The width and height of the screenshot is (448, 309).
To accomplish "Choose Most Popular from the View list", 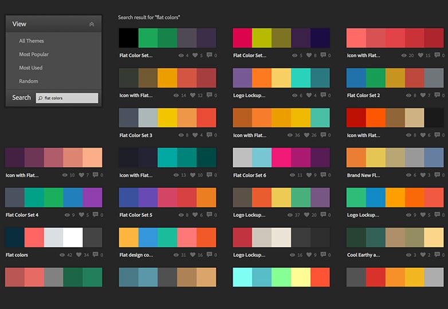I will (x=34, y=54).
